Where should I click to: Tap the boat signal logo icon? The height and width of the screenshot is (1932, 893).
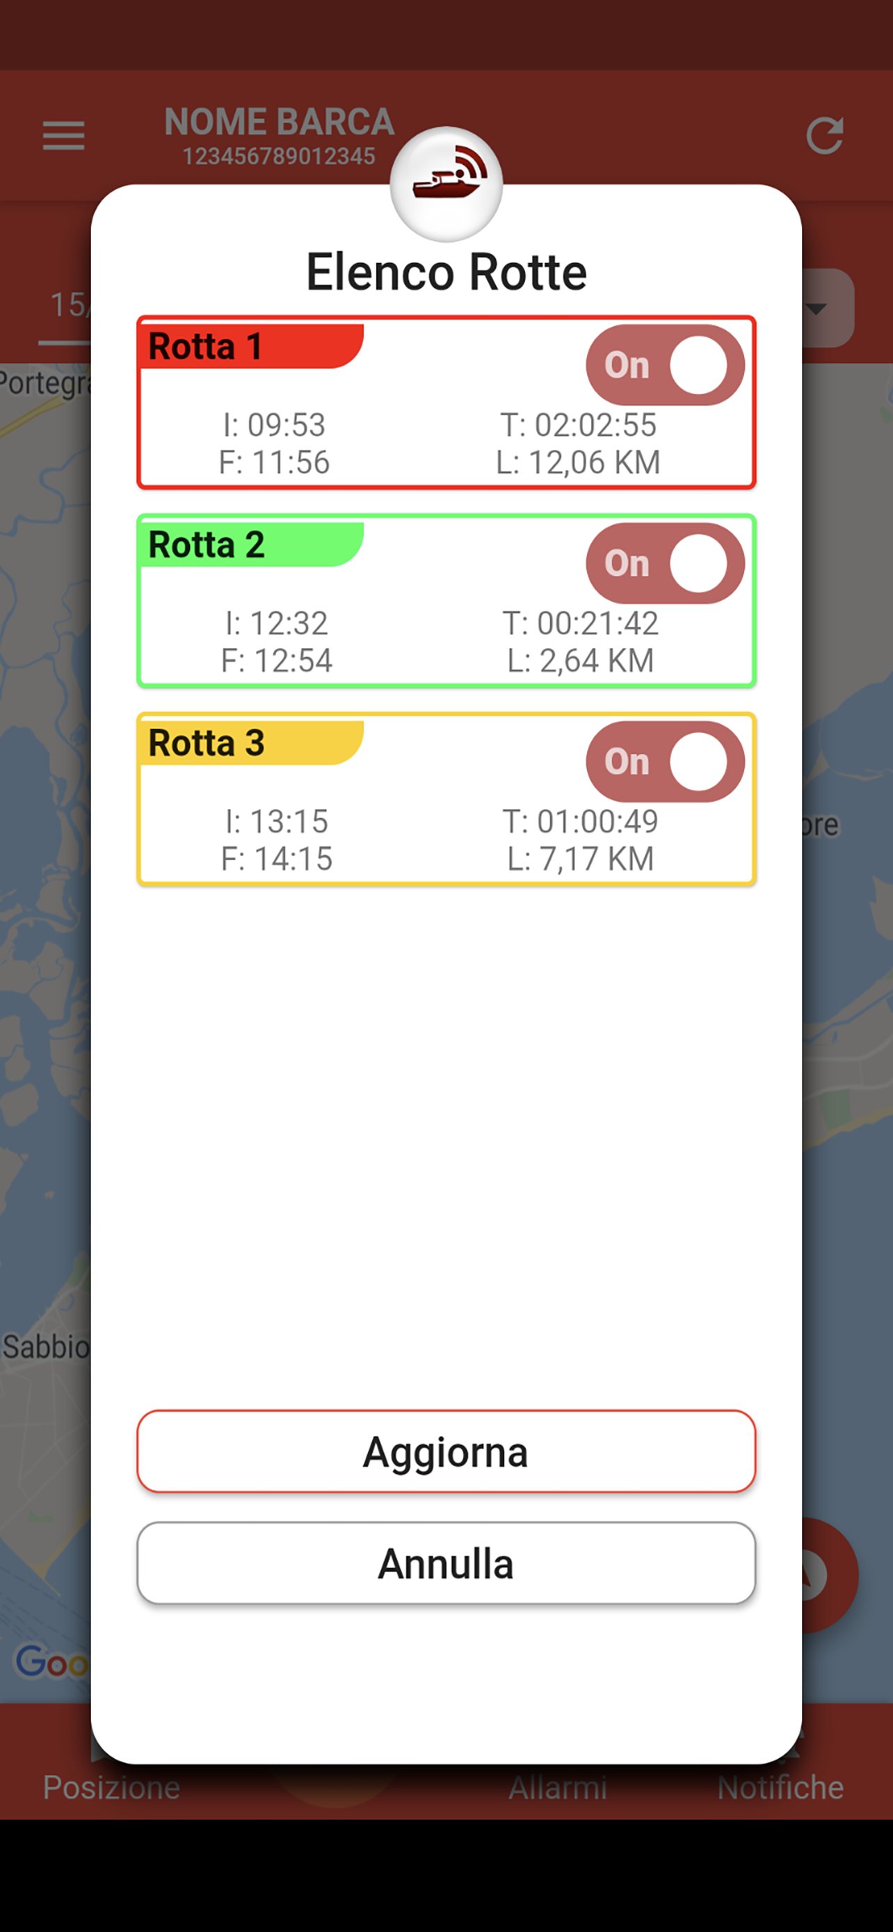pos(446,184)
